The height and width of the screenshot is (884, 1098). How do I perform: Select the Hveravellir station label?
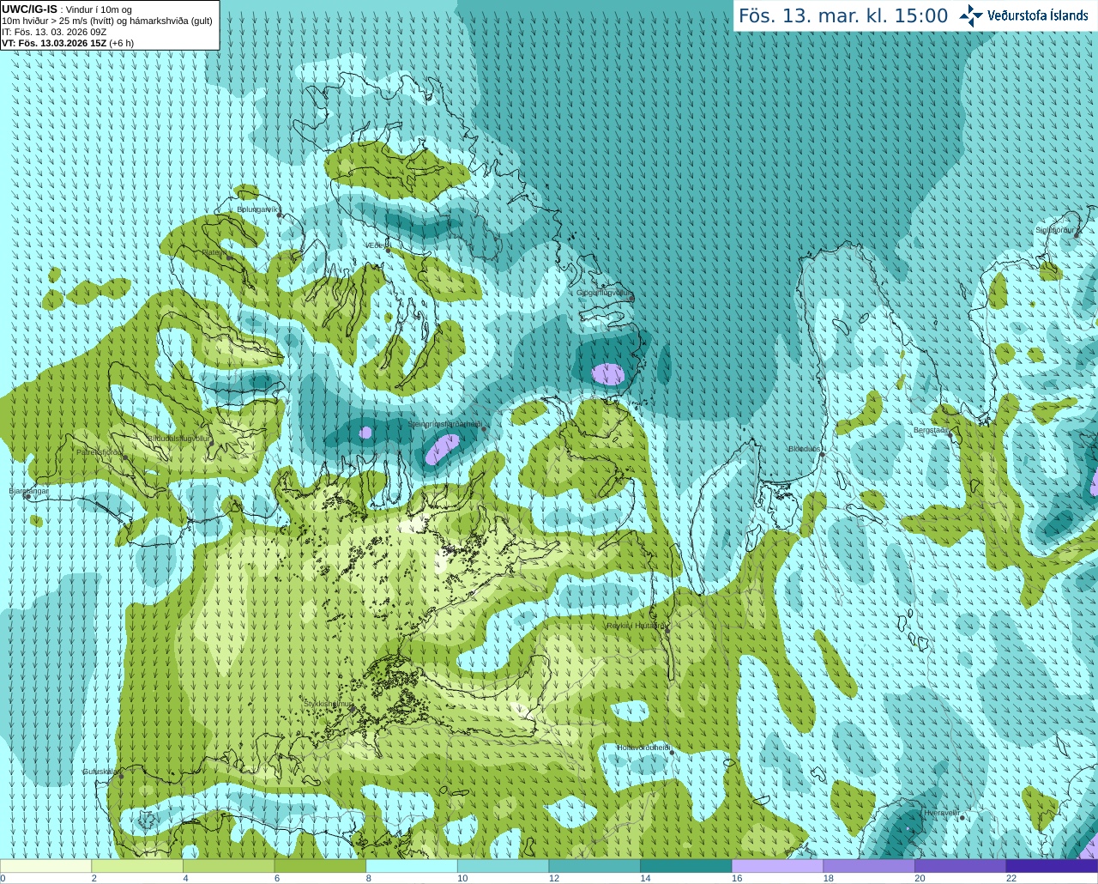[941, 812]
